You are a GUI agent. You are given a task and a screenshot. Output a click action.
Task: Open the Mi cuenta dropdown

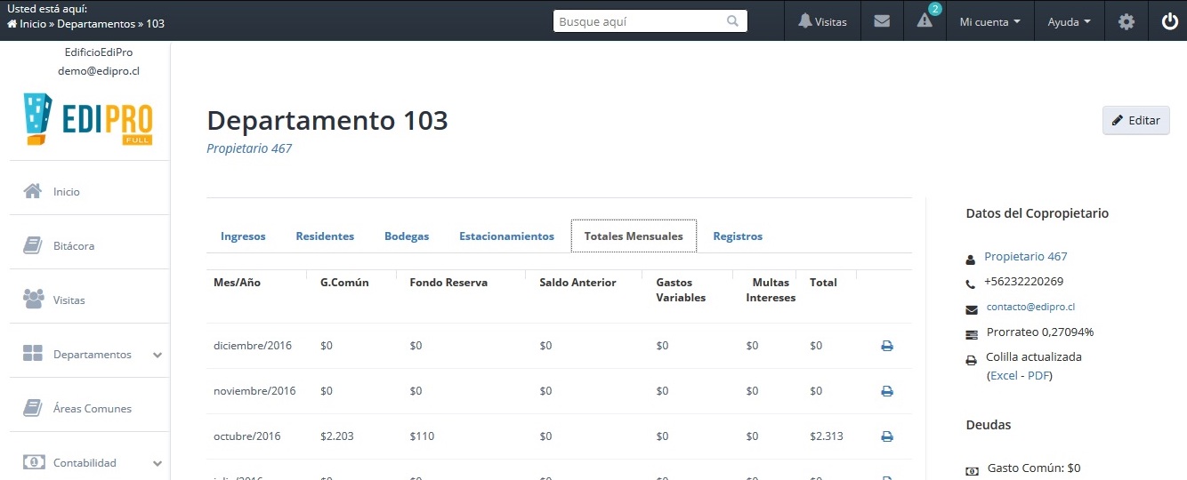989,21
